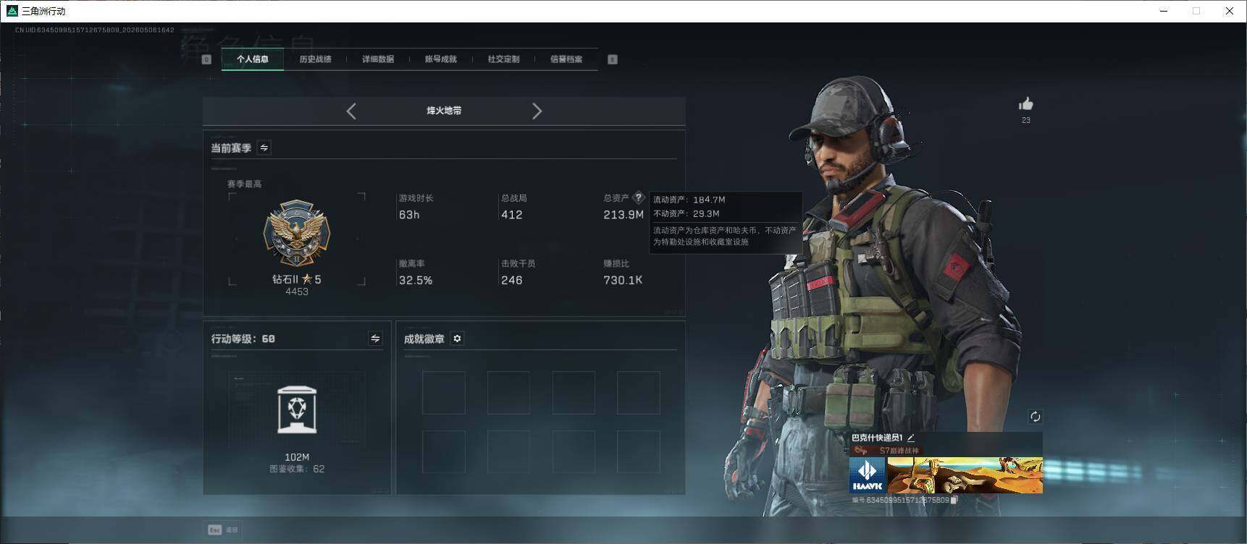Click the 图鉴收集: 62 text
The image size is (1247, 544).
(x=297, y=469)
